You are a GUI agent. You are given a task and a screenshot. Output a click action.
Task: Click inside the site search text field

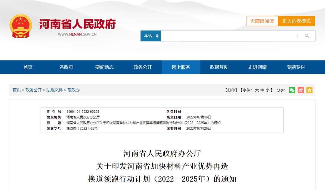[229, 36]
